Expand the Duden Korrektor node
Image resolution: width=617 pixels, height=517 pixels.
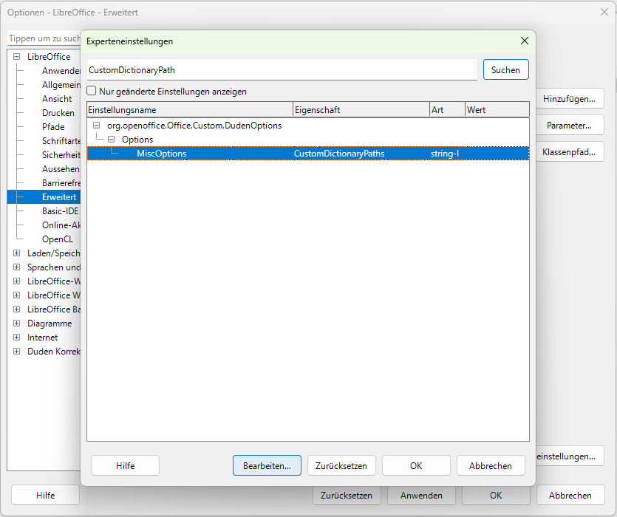16,352
